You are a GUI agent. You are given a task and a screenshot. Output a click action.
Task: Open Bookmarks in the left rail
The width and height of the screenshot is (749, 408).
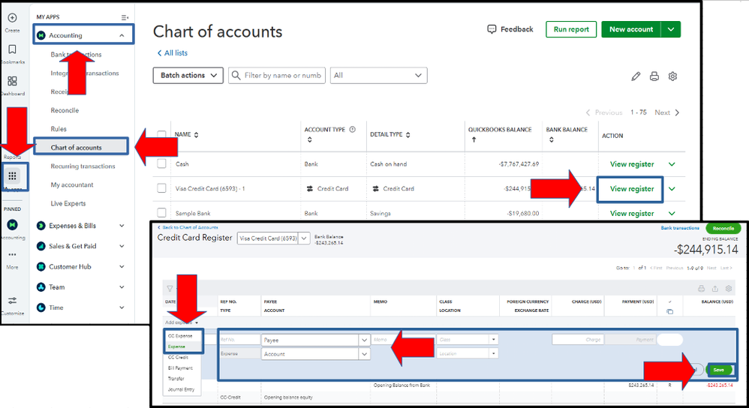[13, 49]
